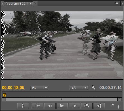124x111 pixels.
Task: Open the wrench settings menu
Action: pyautogui.click(x=93, y=88)
